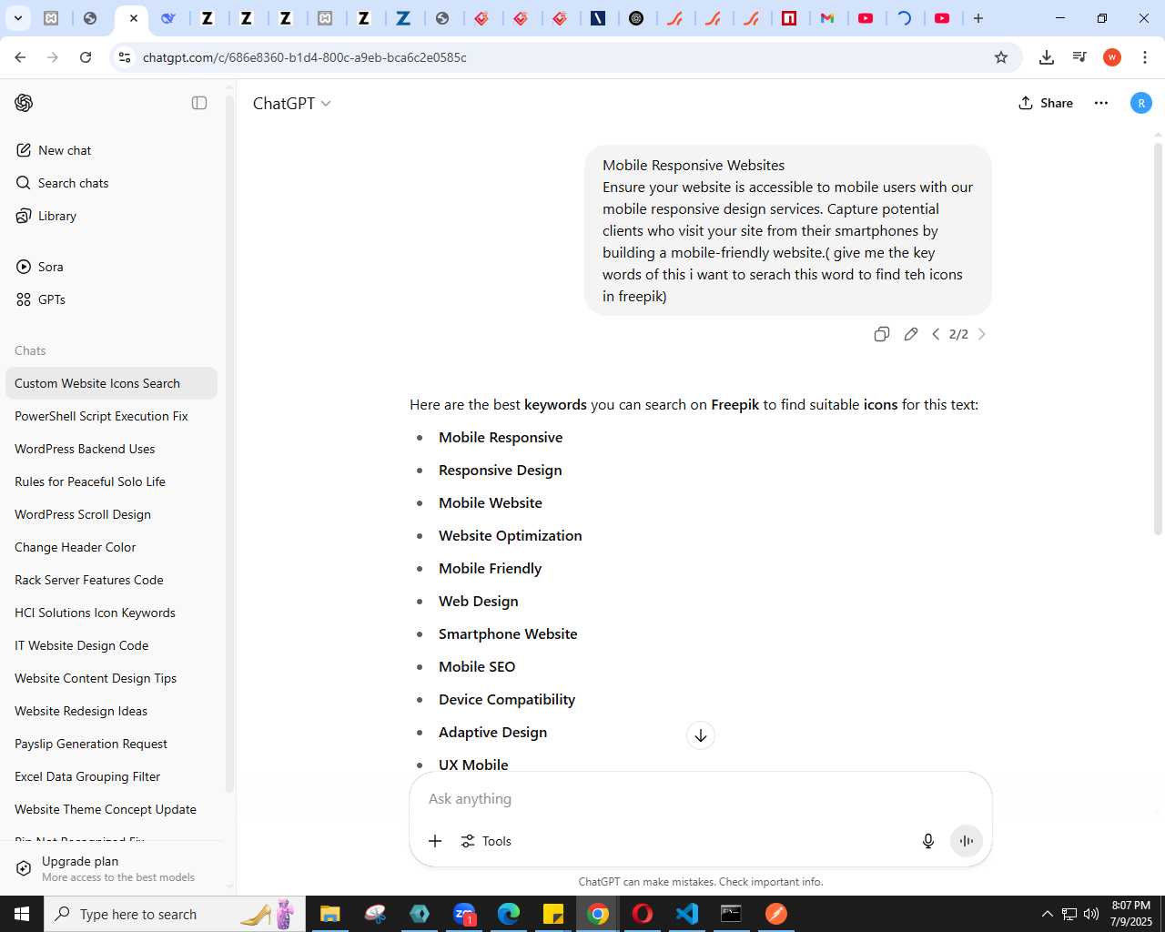Open the Upgrade plan option
Viewport: 1165px width, 932px height.
click(112, 868)
